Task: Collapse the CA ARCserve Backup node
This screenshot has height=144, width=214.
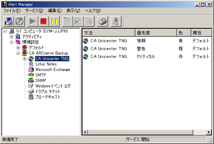Action: (18, 53)
